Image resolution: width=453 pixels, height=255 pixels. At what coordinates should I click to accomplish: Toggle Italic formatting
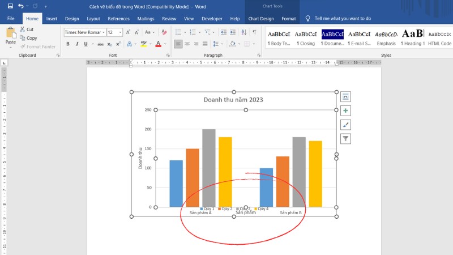point(77,44)
